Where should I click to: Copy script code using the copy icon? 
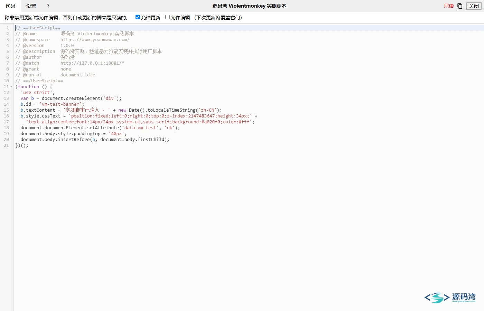point(460,6)
